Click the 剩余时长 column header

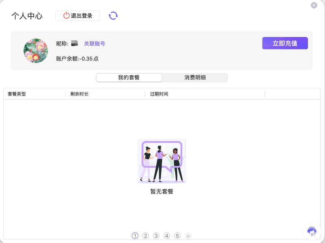pos(79,94)
